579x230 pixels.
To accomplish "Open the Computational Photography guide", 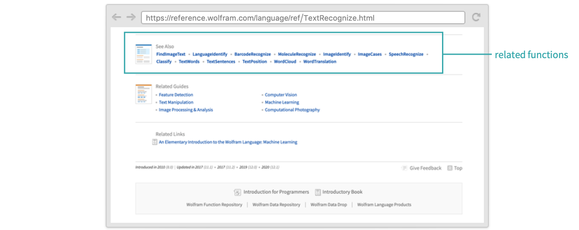I will pyautogui.click(x=292, y=110).
